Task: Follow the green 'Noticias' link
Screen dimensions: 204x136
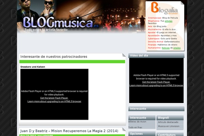Action: (x=166, y=48)
